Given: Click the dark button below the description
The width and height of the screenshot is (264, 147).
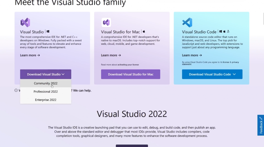Looking at the screenshot, I should pos(132,146).
